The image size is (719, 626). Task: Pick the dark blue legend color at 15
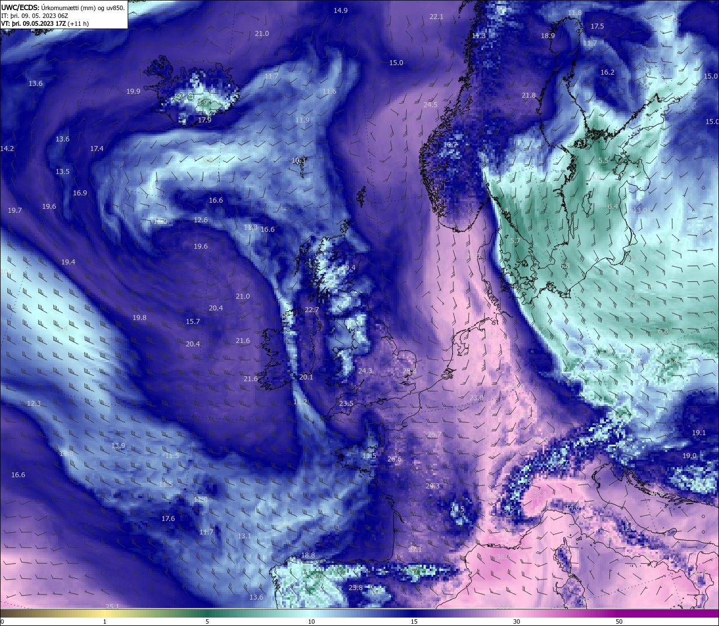(414, 613)
